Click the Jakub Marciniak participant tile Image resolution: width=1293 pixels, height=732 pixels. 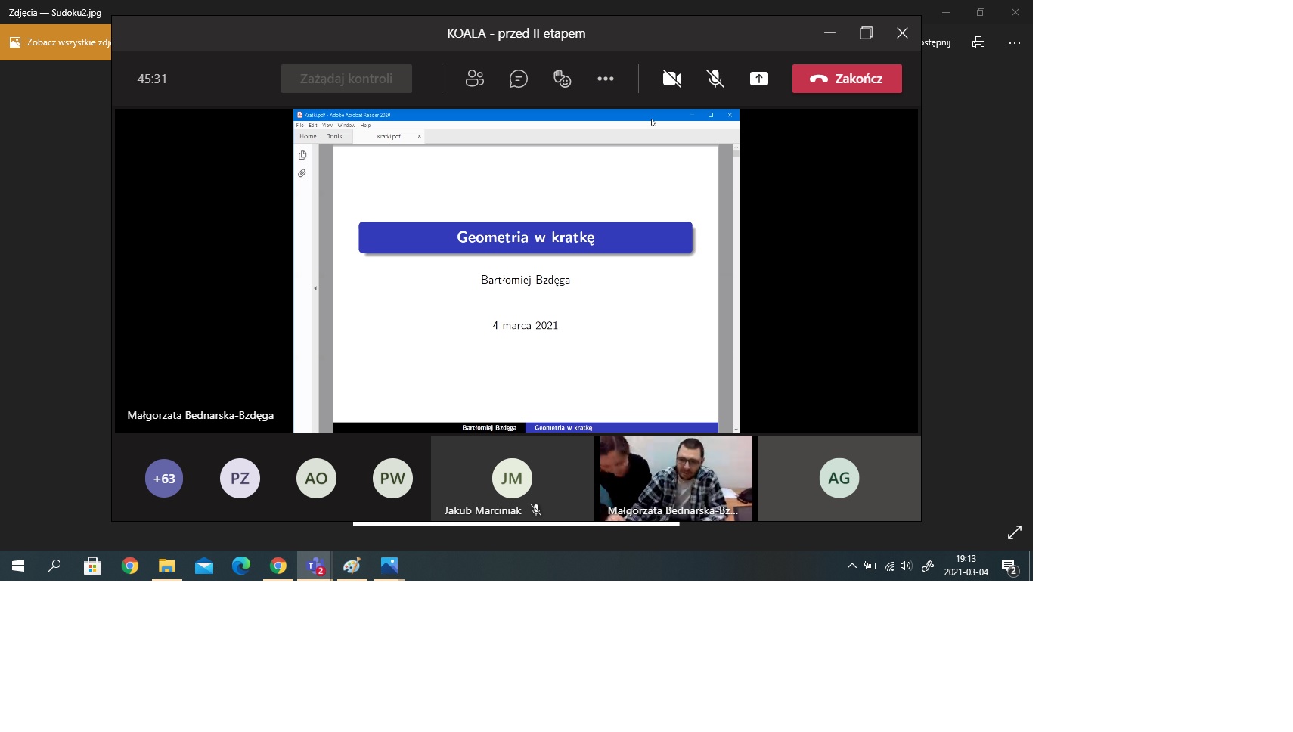click(x=512, y=479)
